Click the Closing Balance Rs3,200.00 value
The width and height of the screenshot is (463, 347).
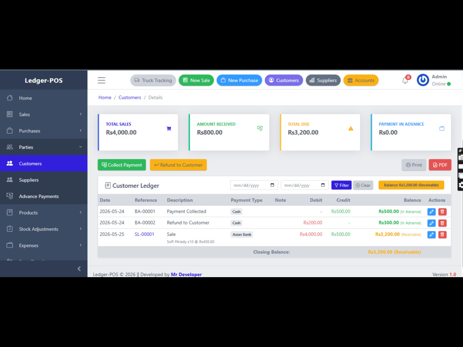pyautogui.click(x=394, y=252)
